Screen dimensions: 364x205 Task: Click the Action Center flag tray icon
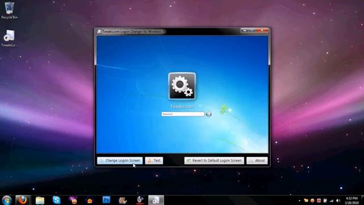pyautogui.click(x=325, y=200)
